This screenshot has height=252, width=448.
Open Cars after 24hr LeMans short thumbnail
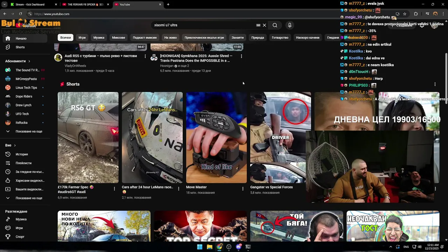(x=152, y=138)
